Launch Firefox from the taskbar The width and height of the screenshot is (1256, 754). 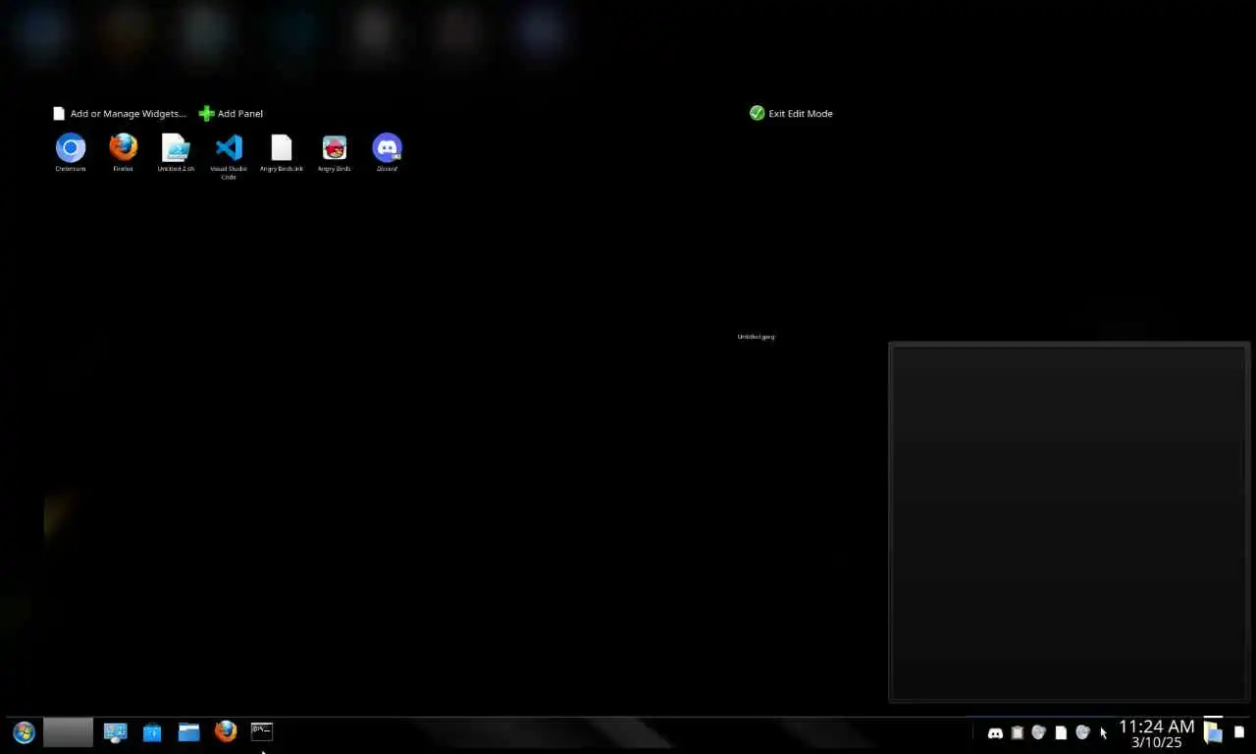point(226,731)
